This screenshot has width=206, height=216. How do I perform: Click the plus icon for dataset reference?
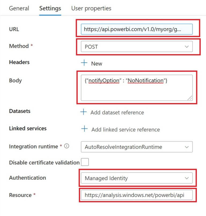[x=84, y=112]
